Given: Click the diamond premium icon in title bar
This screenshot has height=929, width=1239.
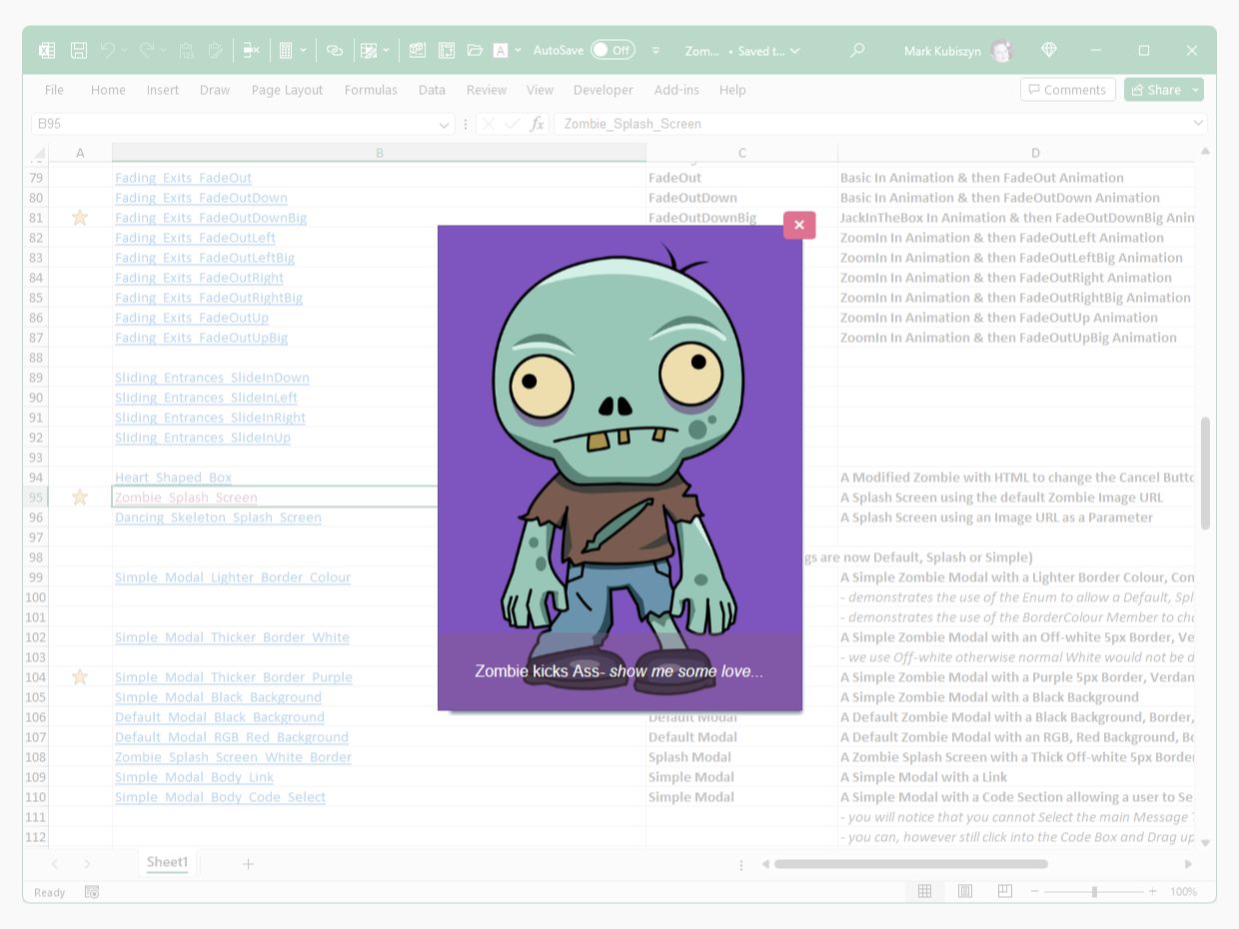Looking at the screenshot, I should click(x=1048, y=50).
